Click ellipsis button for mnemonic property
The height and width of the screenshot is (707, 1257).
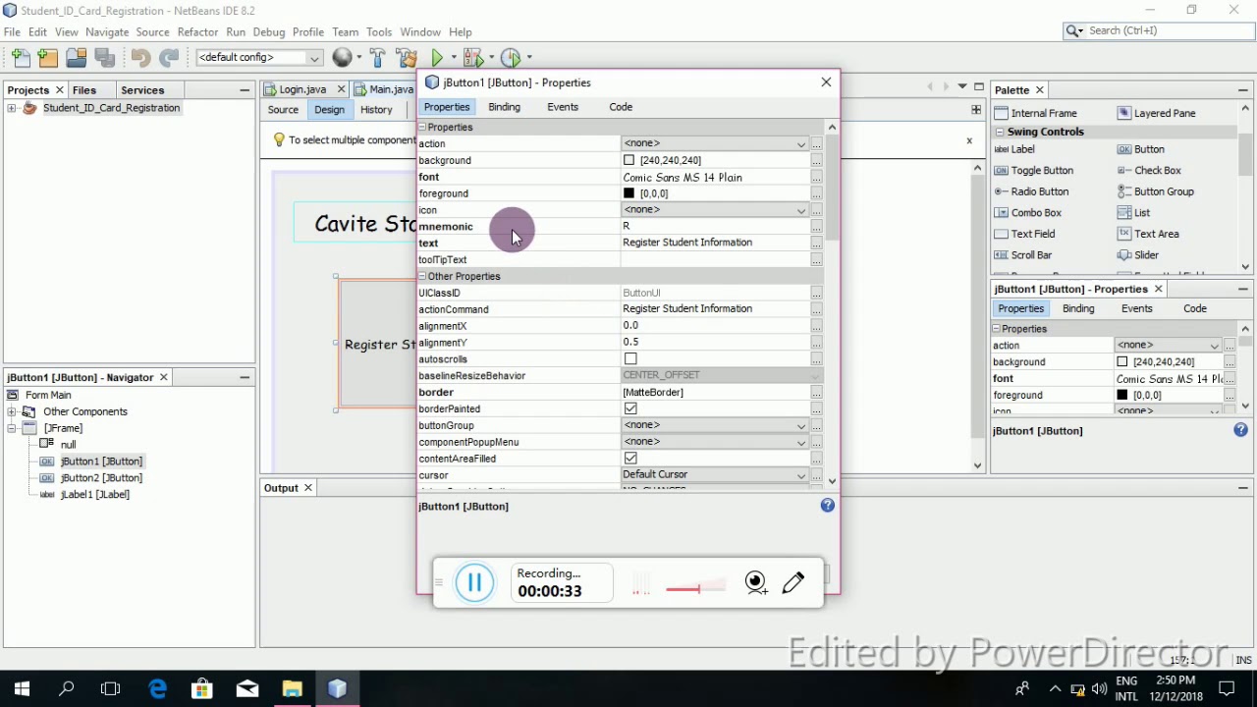click(816, 227)
